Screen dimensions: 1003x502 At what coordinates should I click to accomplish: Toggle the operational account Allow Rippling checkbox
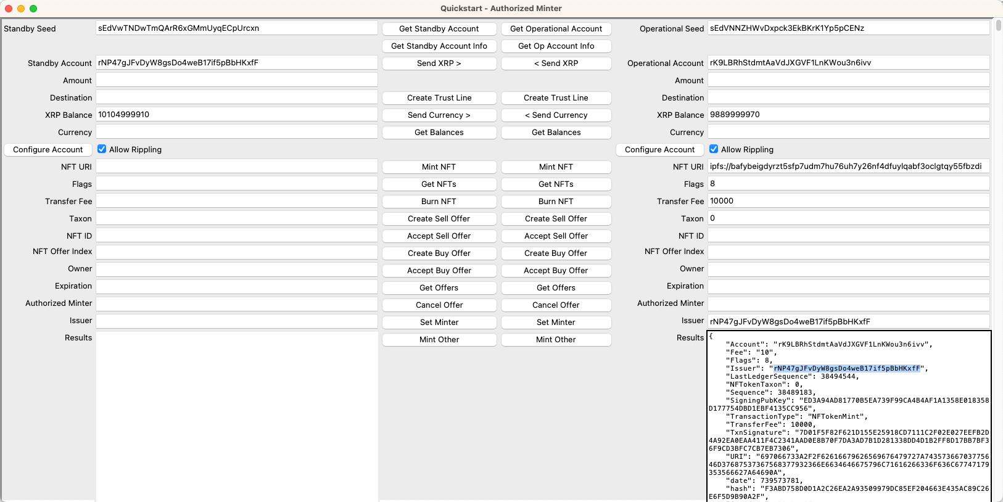coord(714,149)
